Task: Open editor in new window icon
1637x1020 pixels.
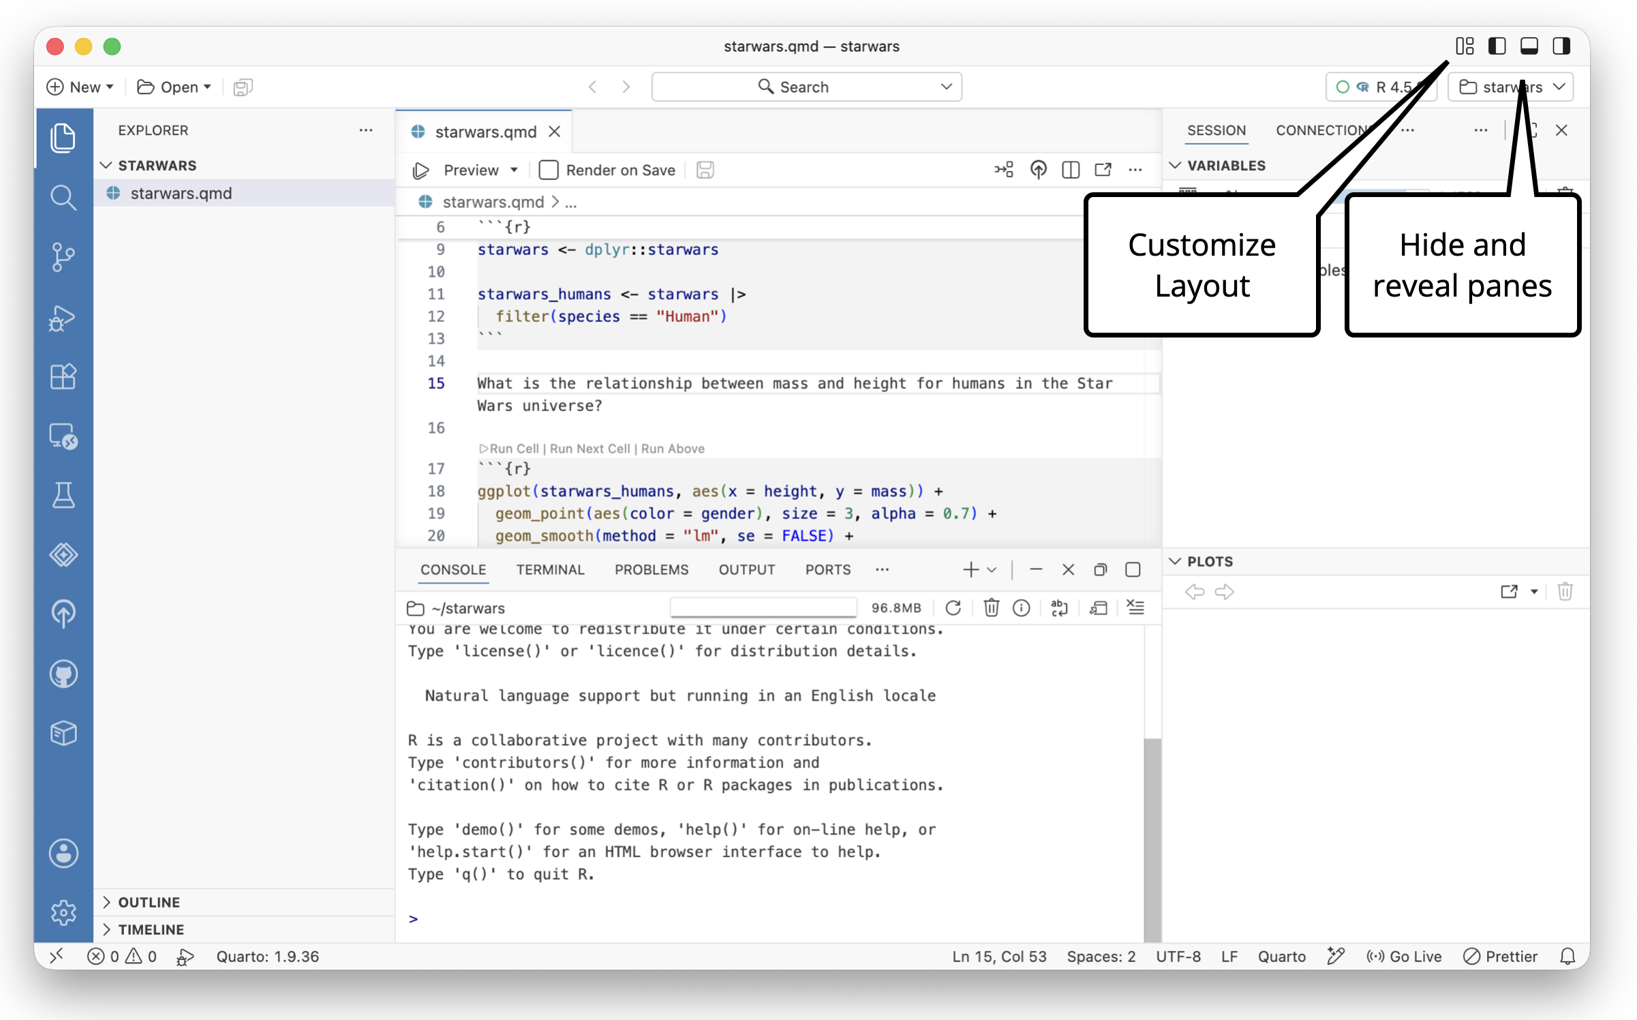Action: coord(1103,170)
